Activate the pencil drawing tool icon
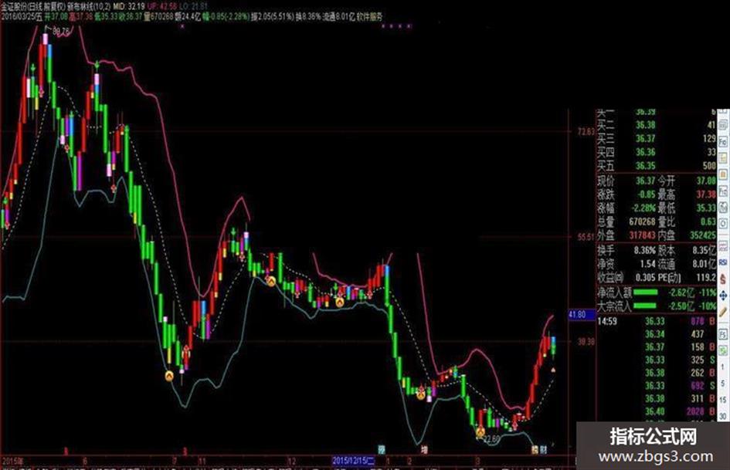730x470 pixels. click(x=723, y=313)
